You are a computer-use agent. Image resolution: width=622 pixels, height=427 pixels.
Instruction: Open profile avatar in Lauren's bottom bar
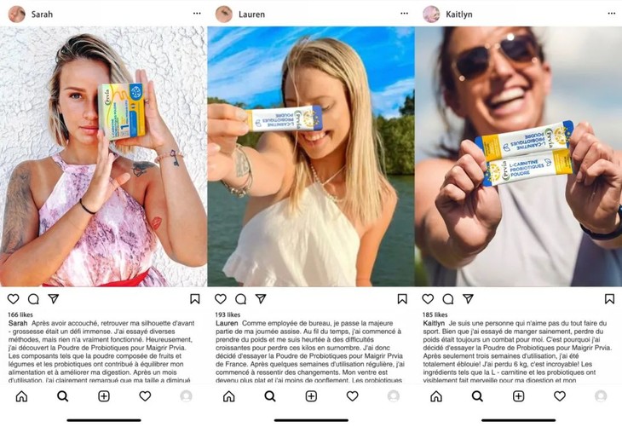[394, 396]
